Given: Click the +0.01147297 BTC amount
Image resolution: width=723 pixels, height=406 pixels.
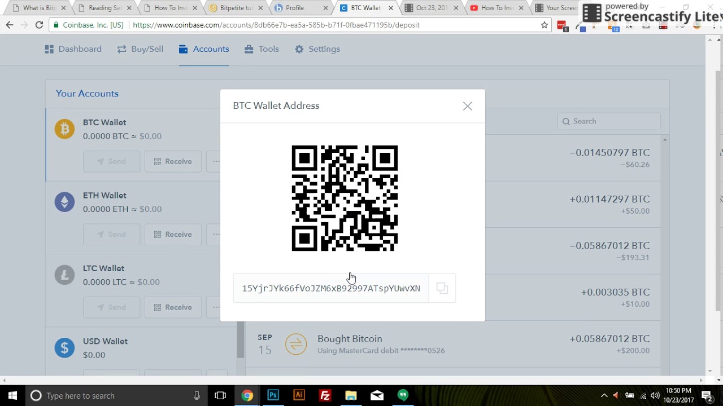Looking at the screenshot, I should (609, 199).
